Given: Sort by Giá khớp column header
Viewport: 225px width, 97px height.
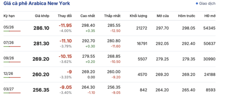Looking at the screenshot, I should coord(42,16).
